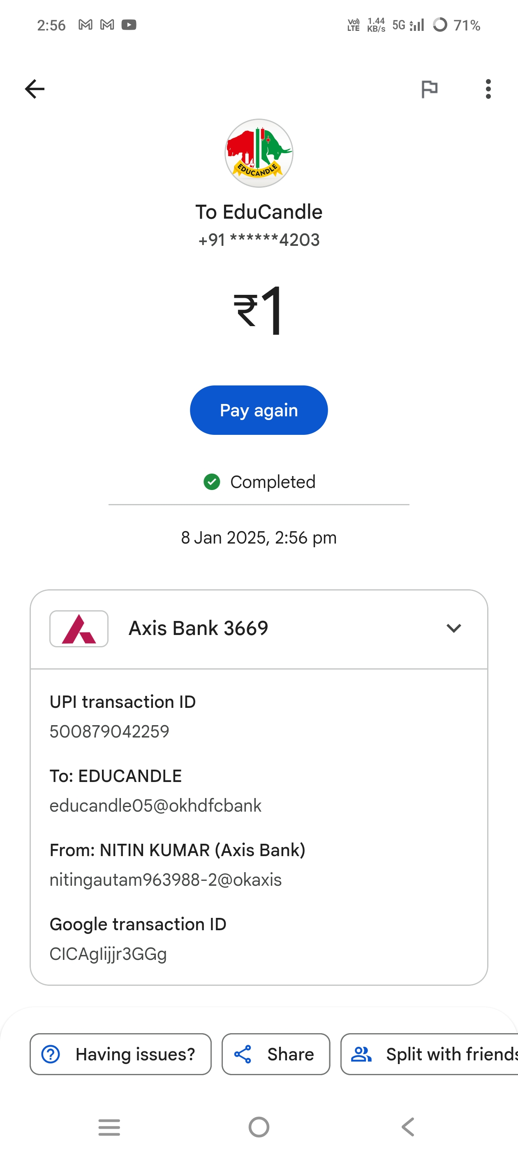Tap the Android home circle button
Image resolution: width=518 pixels, height=1153 pixels.
(259, 1127)
